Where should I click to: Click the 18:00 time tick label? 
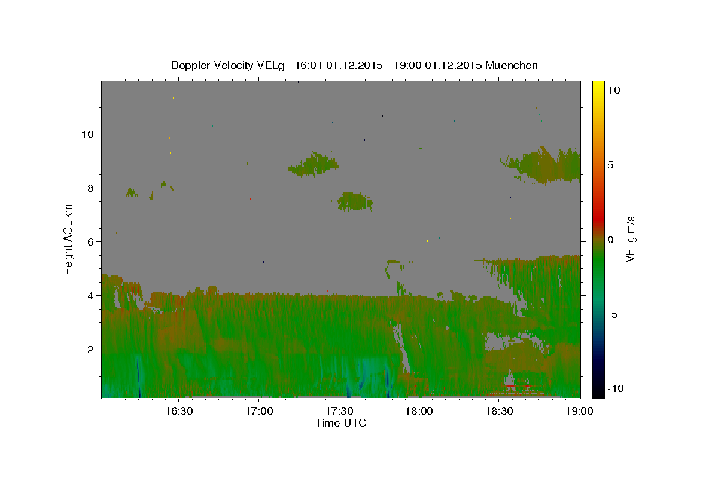(x=419, y=411)
